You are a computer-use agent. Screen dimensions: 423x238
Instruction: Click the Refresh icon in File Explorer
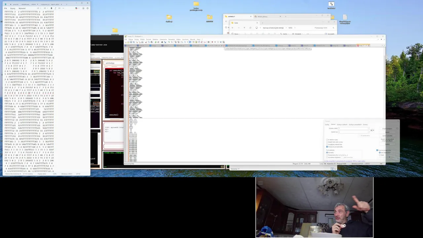(x=250, y=28)
